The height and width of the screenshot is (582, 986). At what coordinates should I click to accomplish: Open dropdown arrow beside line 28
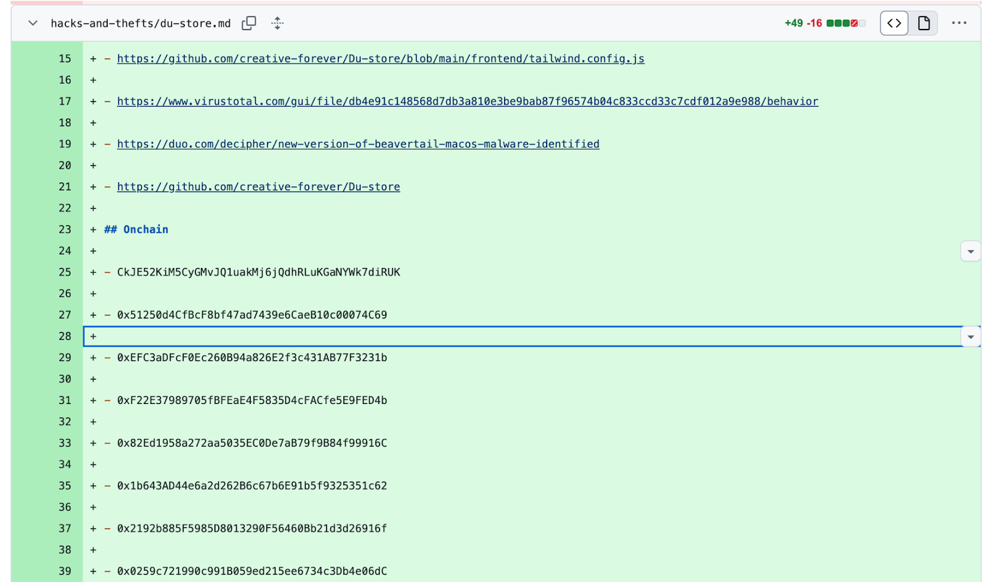click(x=971, y=337)
